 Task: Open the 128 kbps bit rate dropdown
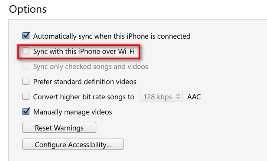point(161,96)
